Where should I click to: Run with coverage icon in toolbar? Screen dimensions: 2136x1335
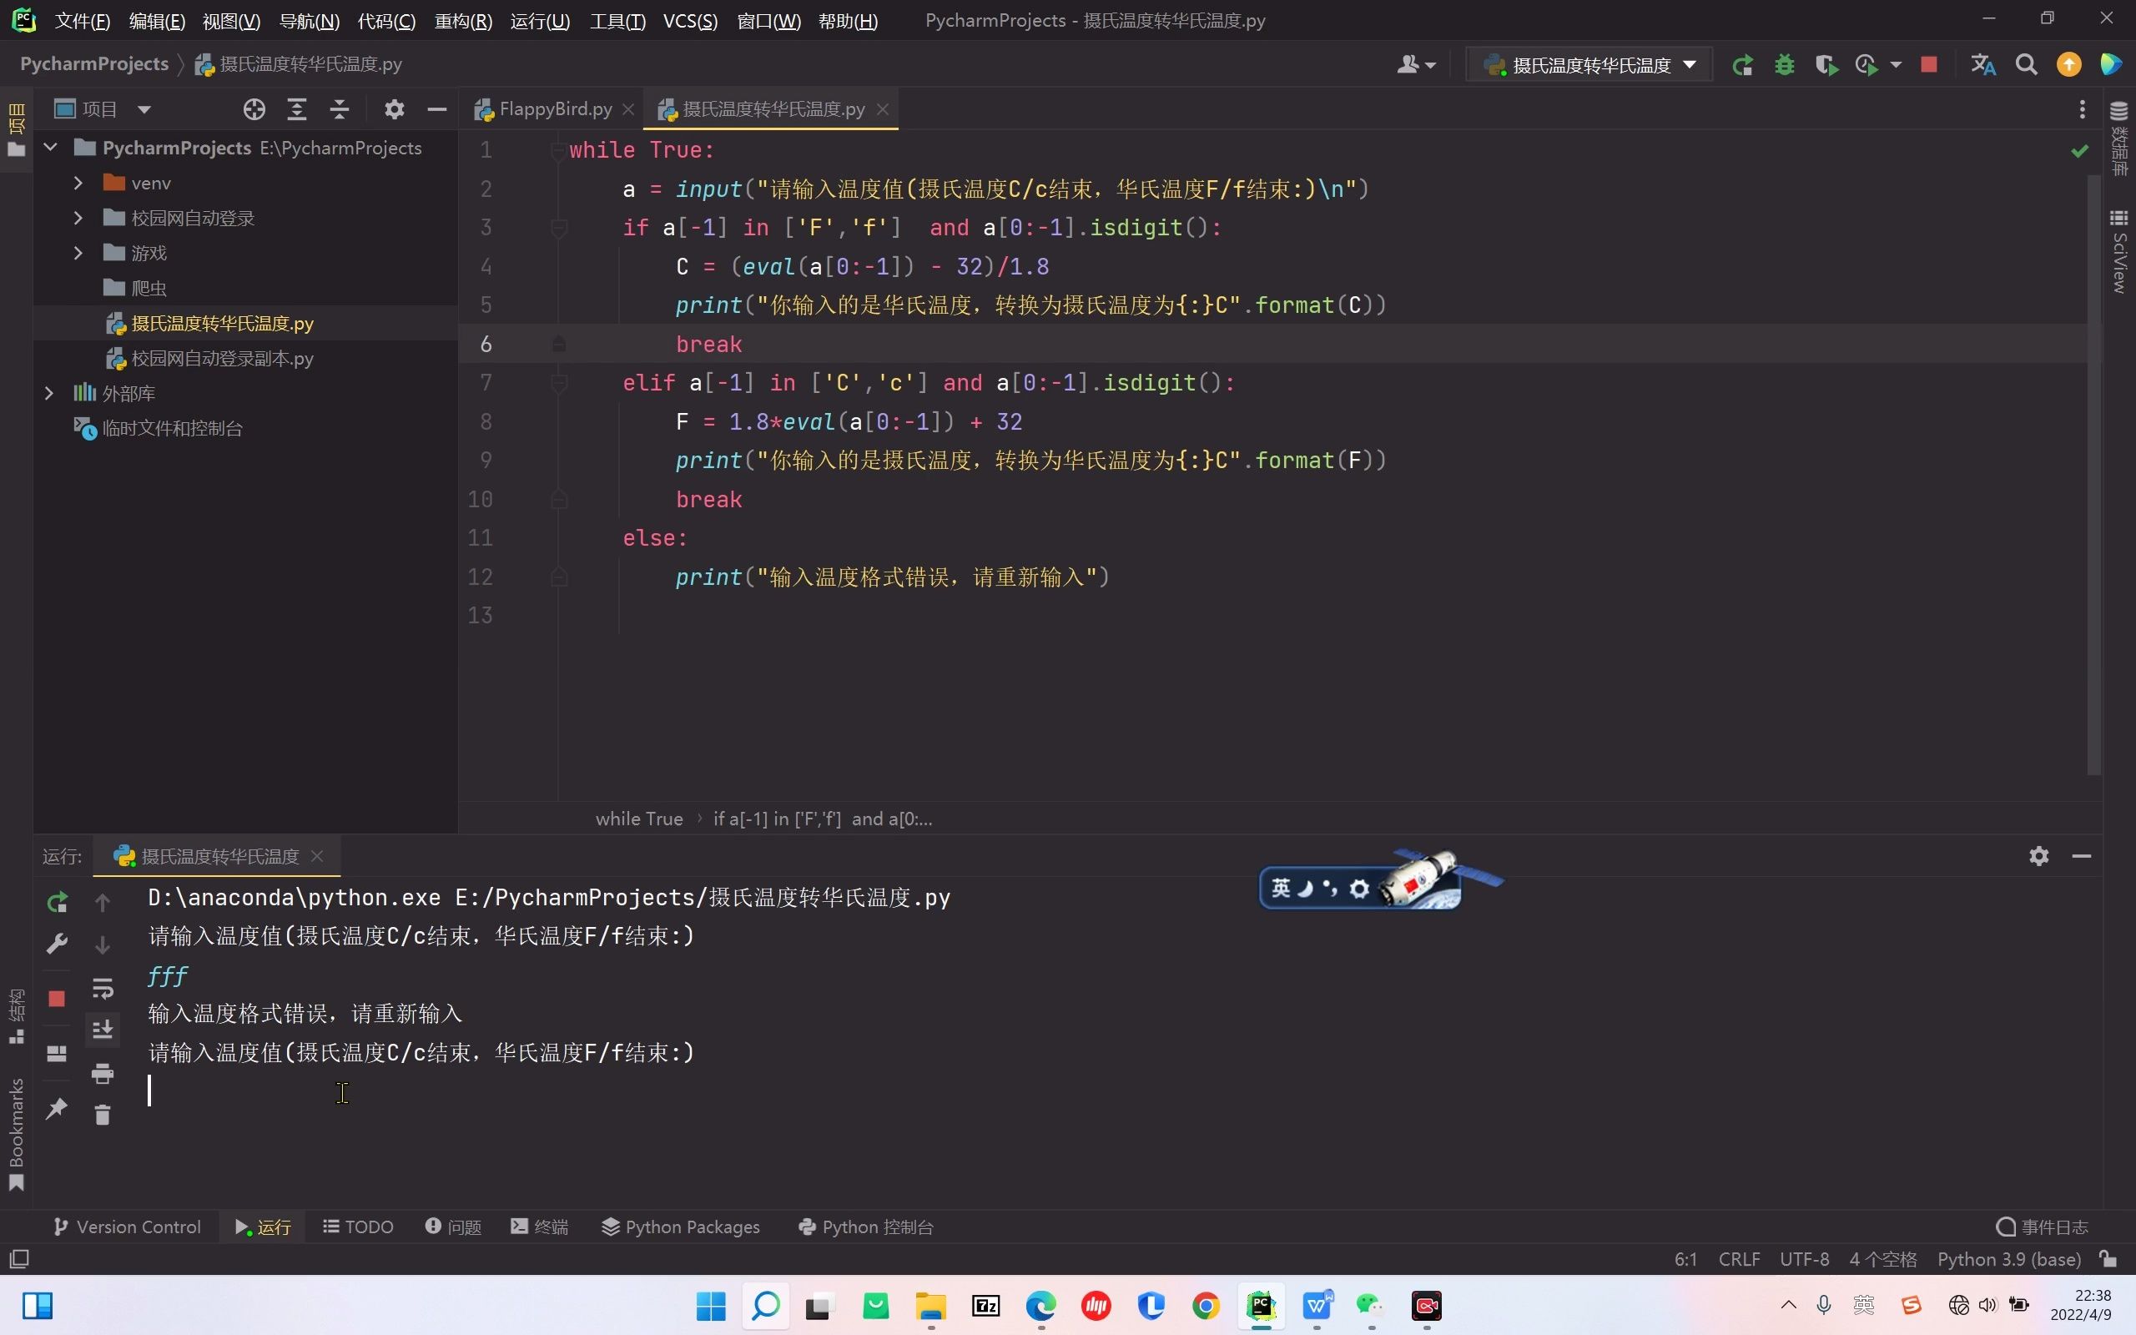tap(1826, 64)
